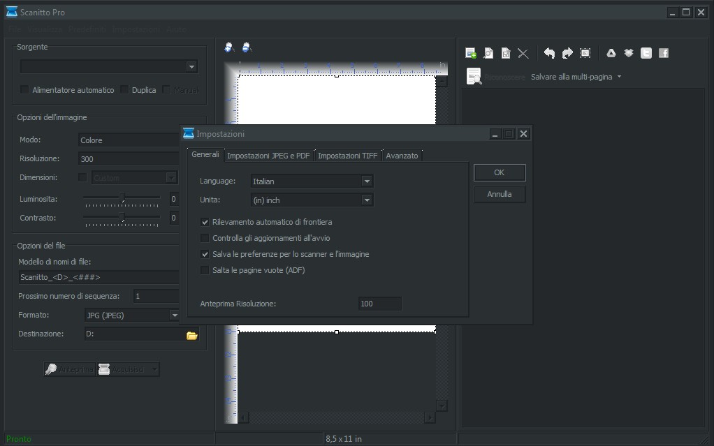Open the Acquisisci button dropdown arrow
Image resolution: width=714 pixels, height=446 pixels.
[x=154, y=369]
